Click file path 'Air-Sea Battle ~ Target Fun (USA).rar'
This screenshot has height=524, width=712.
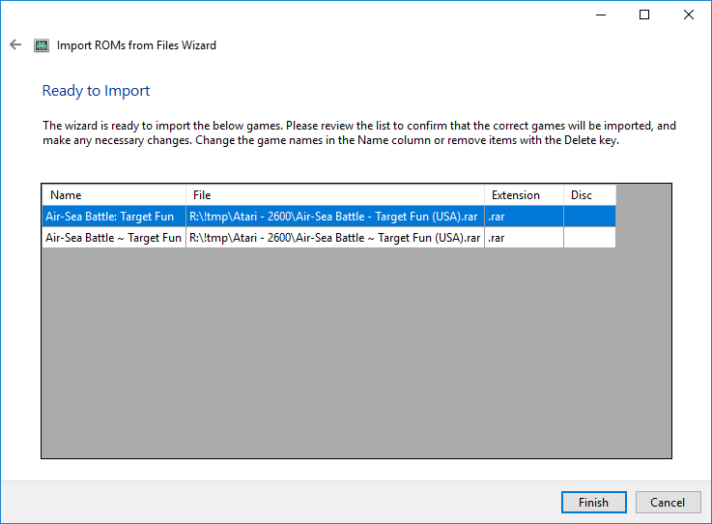[x=335, y=238]
